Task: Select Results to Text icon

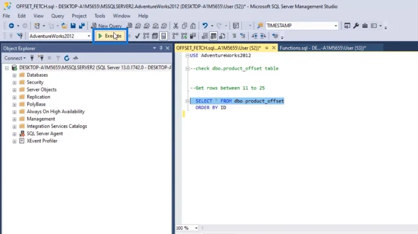Action: 204,36
